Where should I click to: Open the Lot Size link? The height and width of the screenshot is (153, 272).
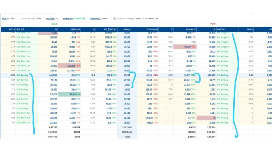[50, 19]
